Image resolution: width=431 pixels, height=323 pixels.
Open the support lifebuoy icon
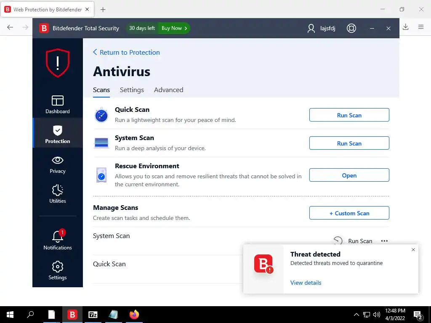pos(351,28)
